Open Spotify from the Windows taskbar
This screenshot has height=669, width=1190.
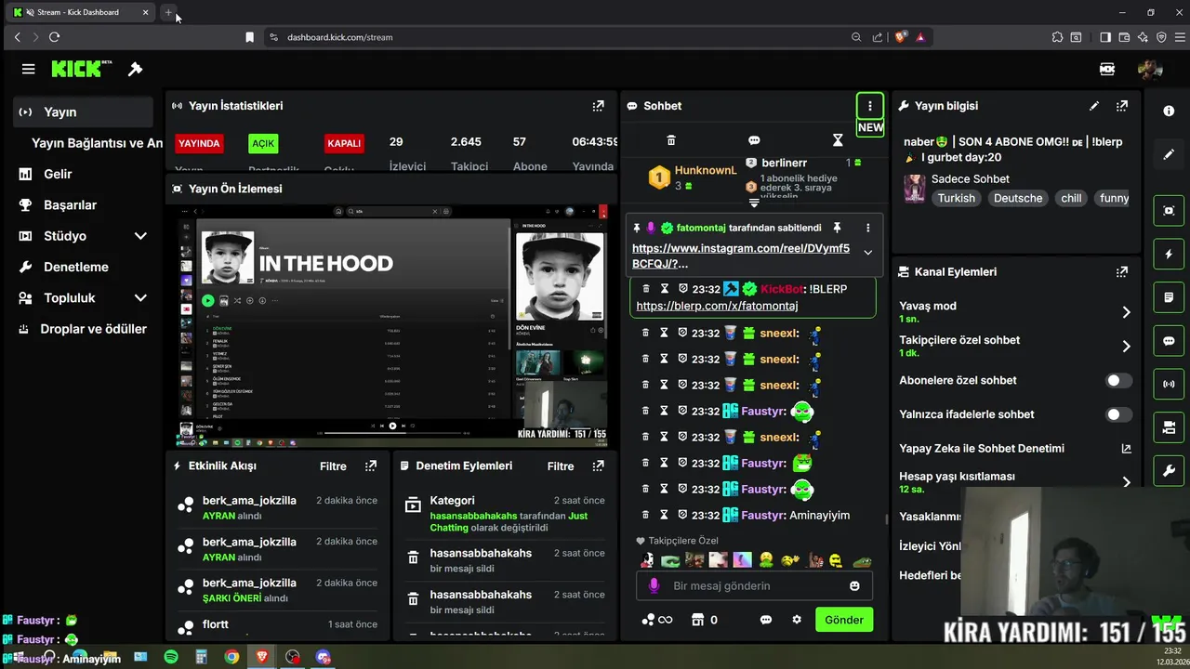[x=171, y=657]
